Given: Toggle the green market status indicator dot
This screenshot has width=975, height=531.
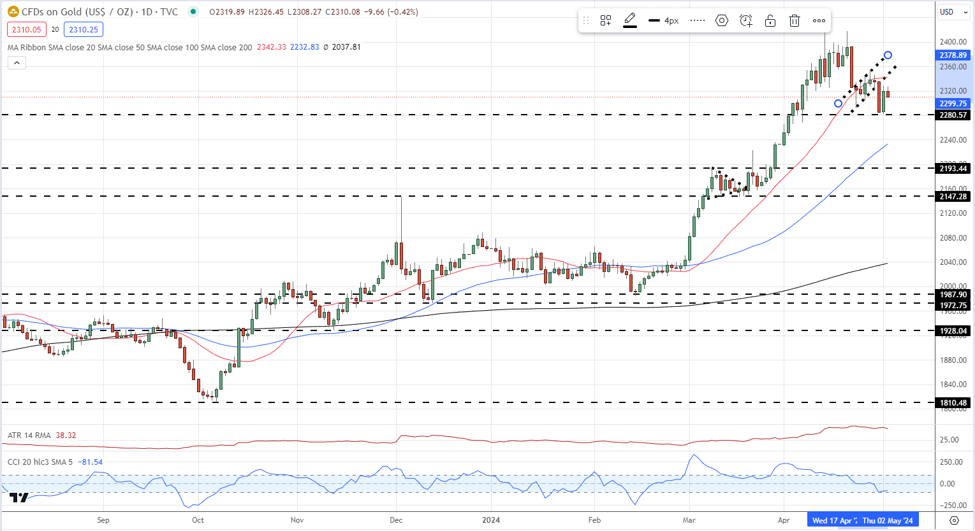Looking at the screenshot, I should [193, 11].
